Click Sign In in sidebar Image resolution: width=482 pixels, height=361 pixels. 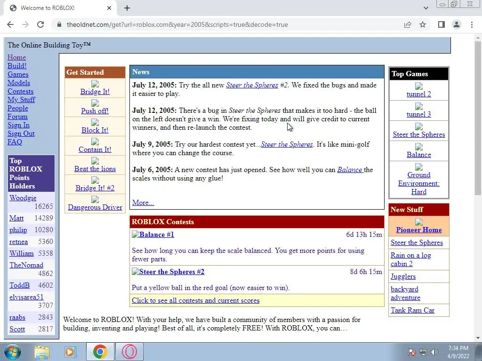tap(18, 125)
